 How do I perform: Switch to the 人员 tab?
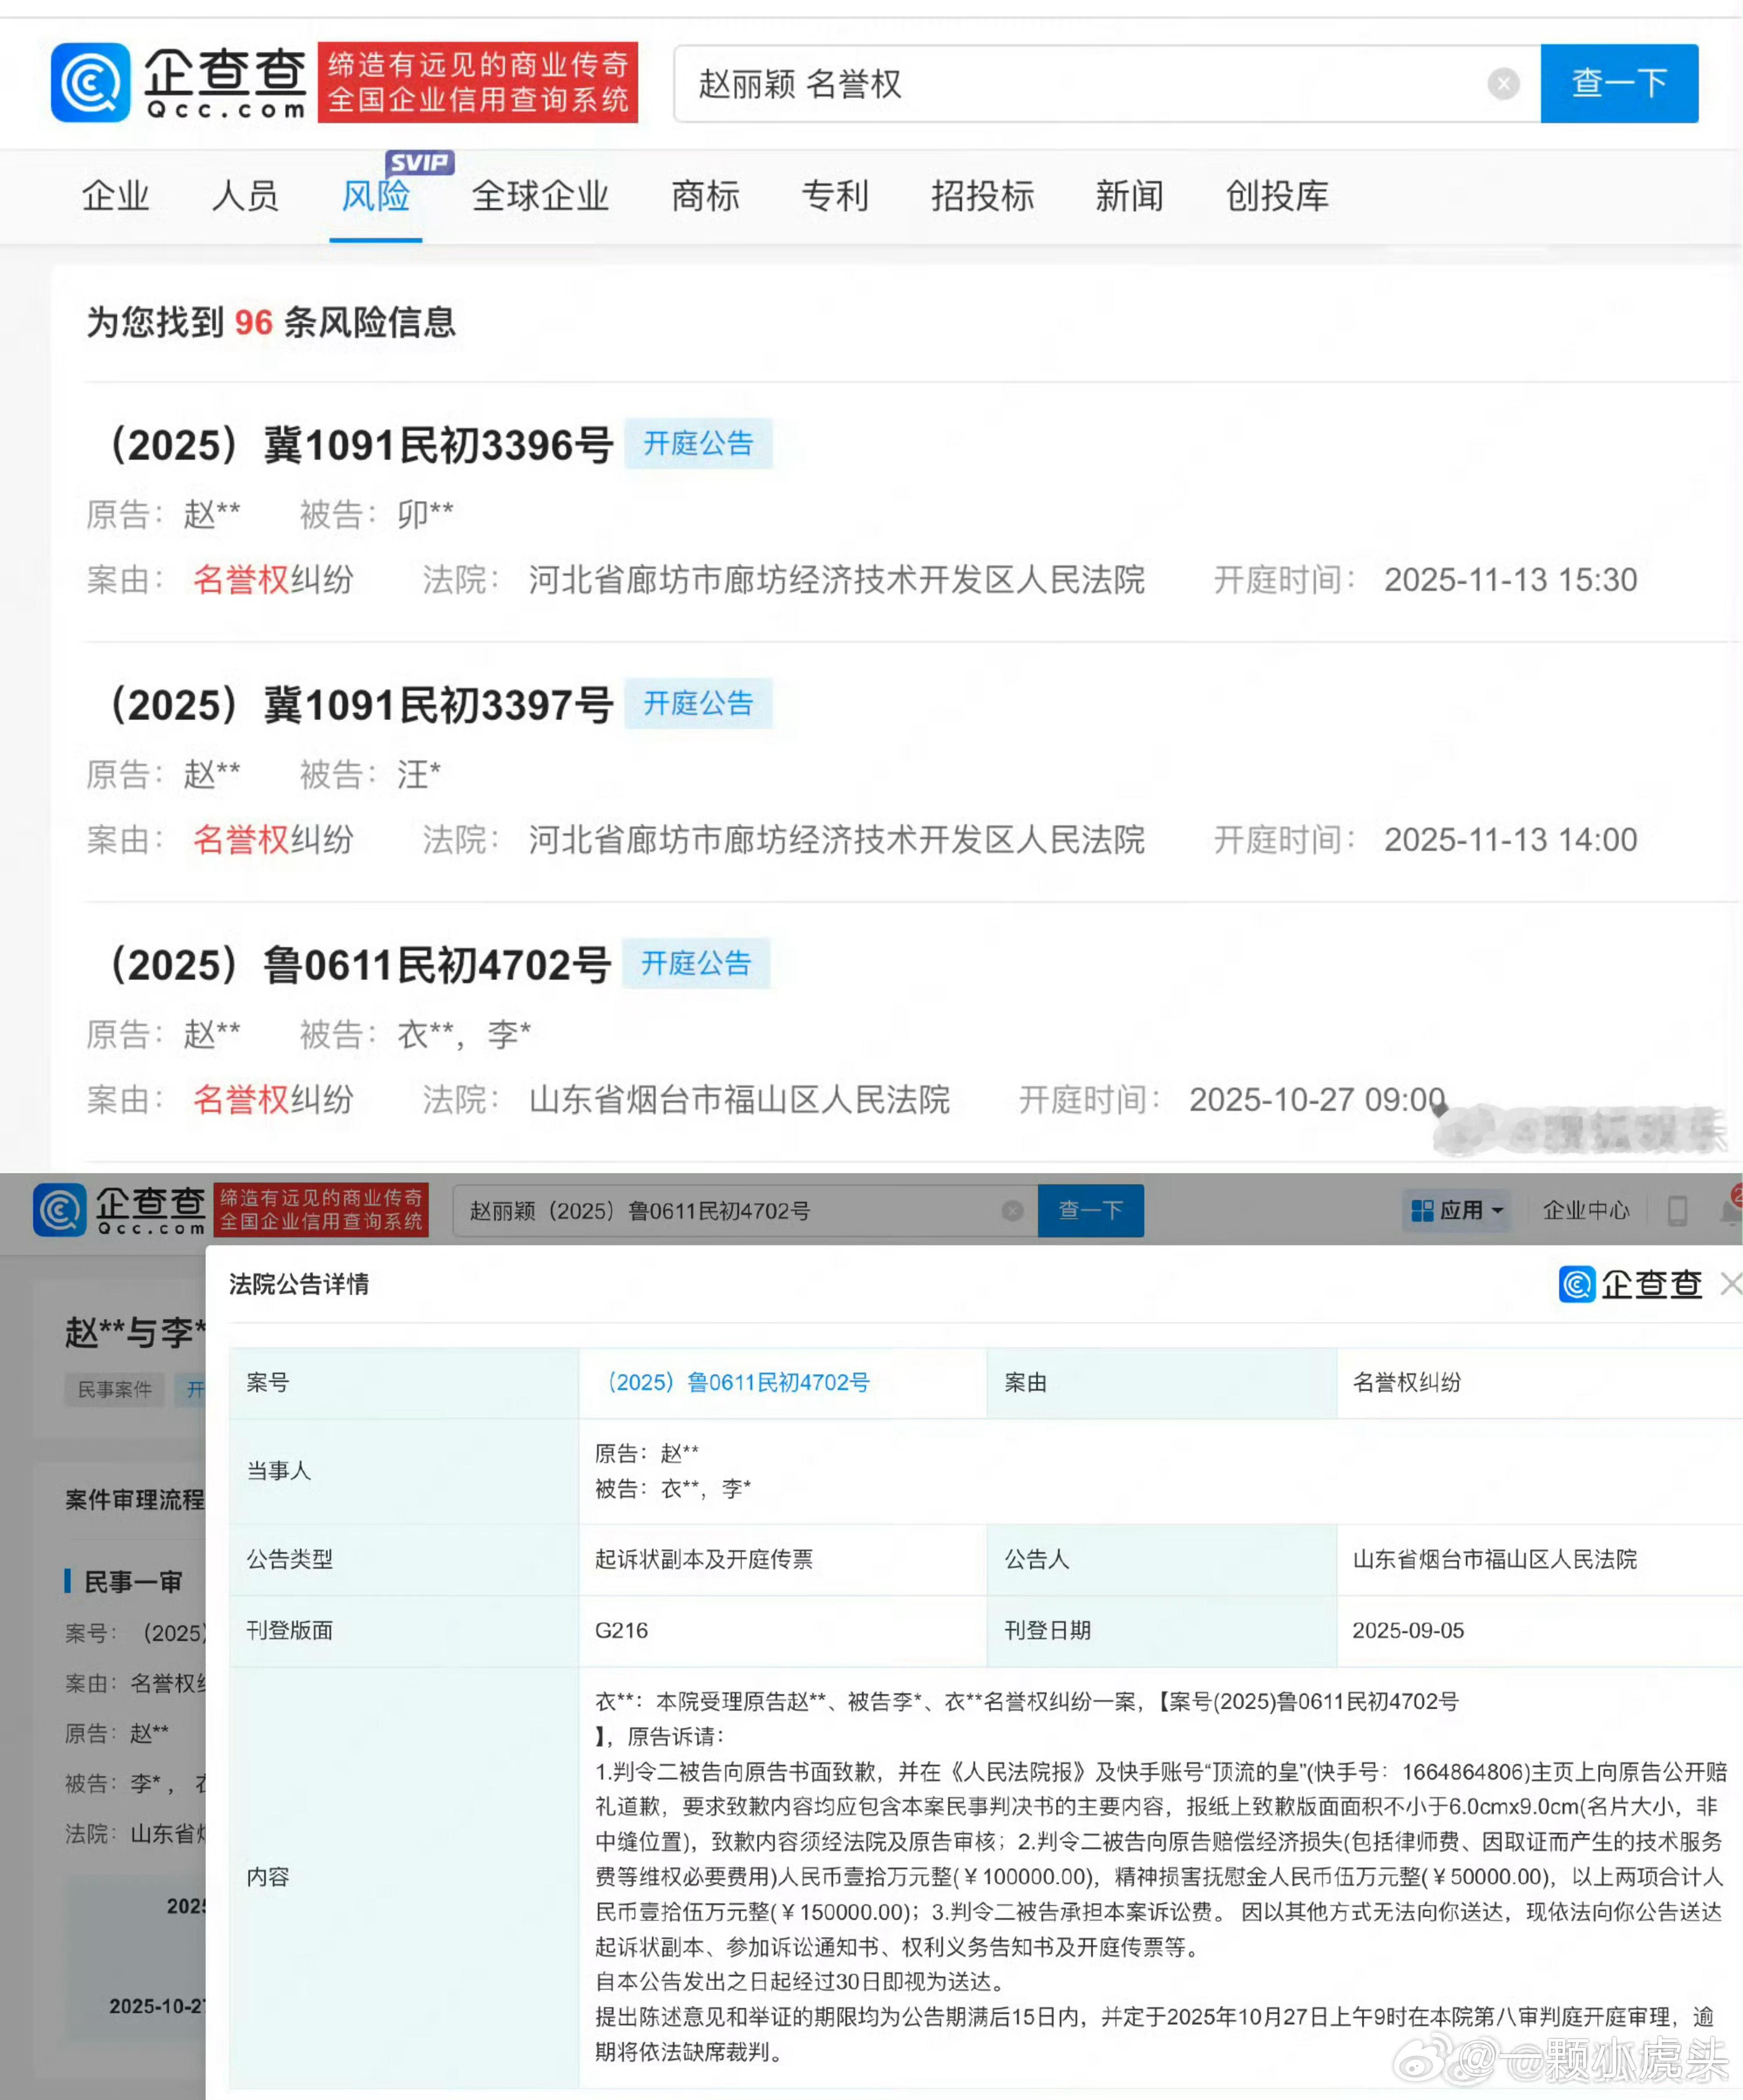click(245, 196)
